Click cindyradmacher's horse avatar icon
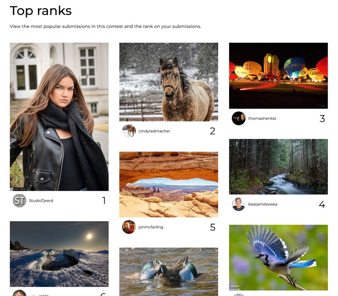 (129, 131)
